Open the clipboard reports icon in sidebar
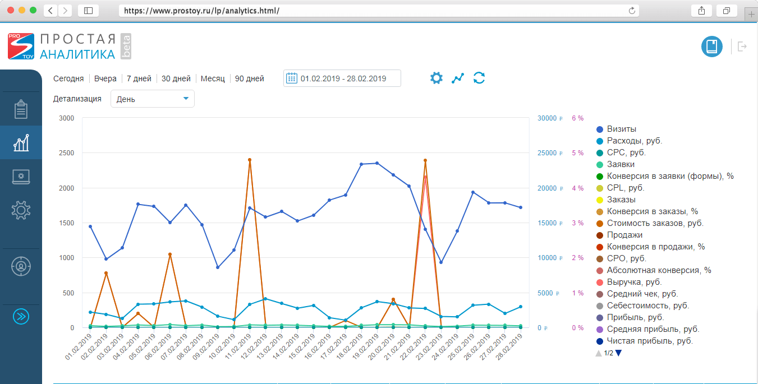The image size is (758, 384). point(21,109)
